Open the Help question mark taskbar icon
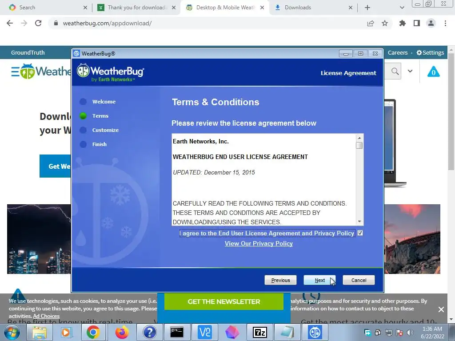Viewport: 455px width, 341px height. pos(150,332)
